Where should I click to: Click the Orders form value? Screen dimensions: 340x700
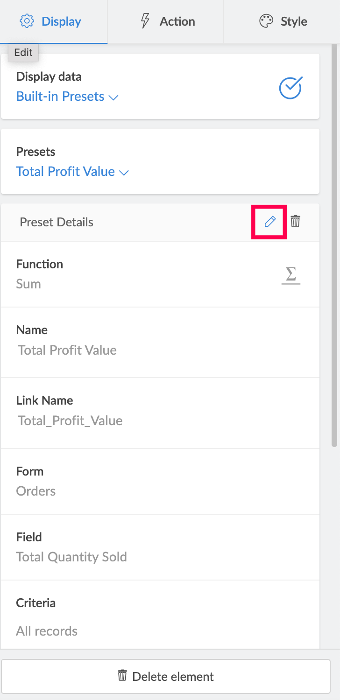point(36,491)
